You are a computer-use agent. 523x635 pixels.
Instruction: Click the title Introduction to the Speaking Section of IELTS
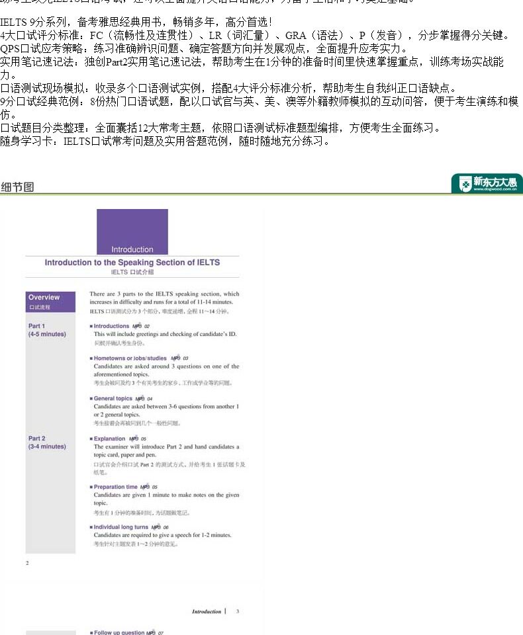pyautogui.click(x=132, y=263)
